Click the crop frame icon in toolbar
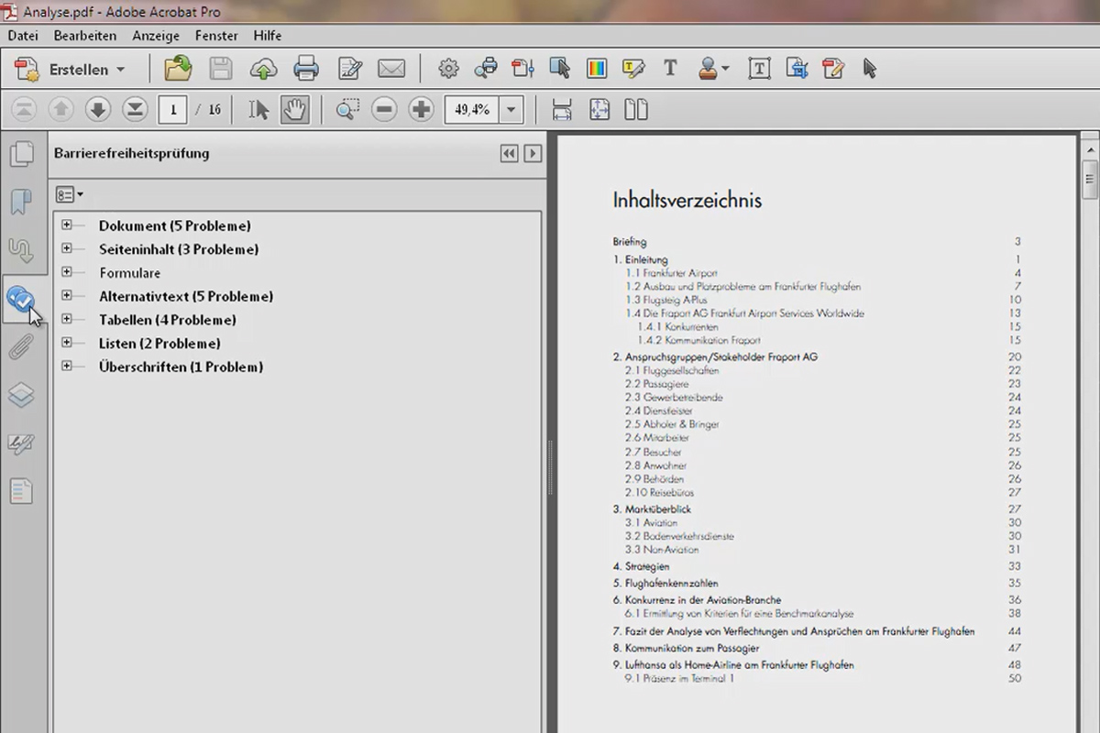Image resolution: width=1100 pixels, height=733 pixels. [x=797, y=69]
